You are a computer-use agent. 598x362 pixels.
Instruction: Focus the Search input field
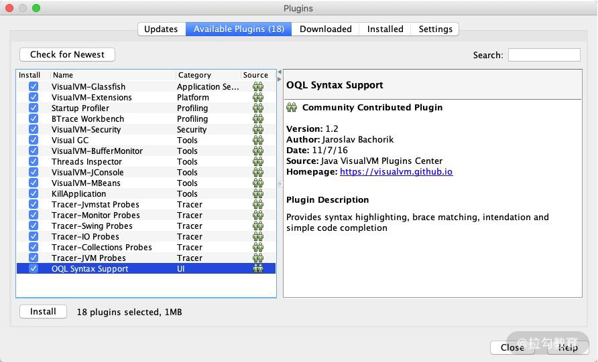(544, 55)
